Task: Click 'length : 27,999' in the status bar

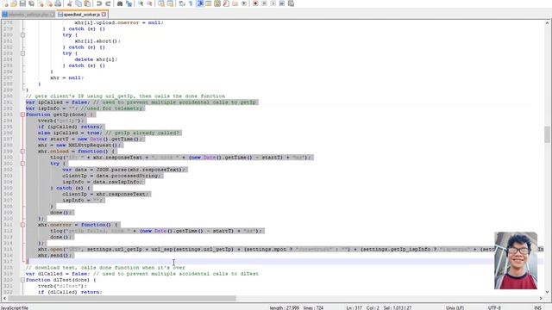Action: [x=285, y=308]
